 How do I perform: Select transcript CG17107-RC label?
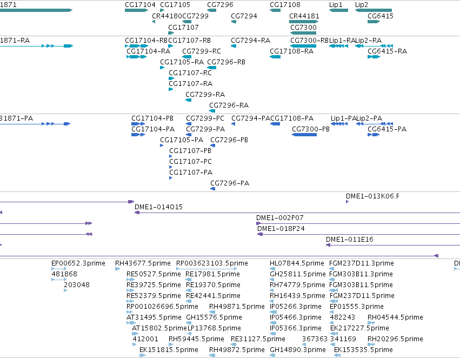pyautogui.click(x=190, y=73)
